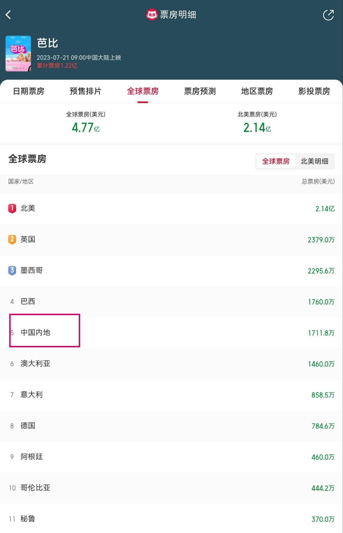The image size is (343, 533).
Task: Select the 全球票房 segment toggle
Action: pyautogui.click(x=276, y=161)
